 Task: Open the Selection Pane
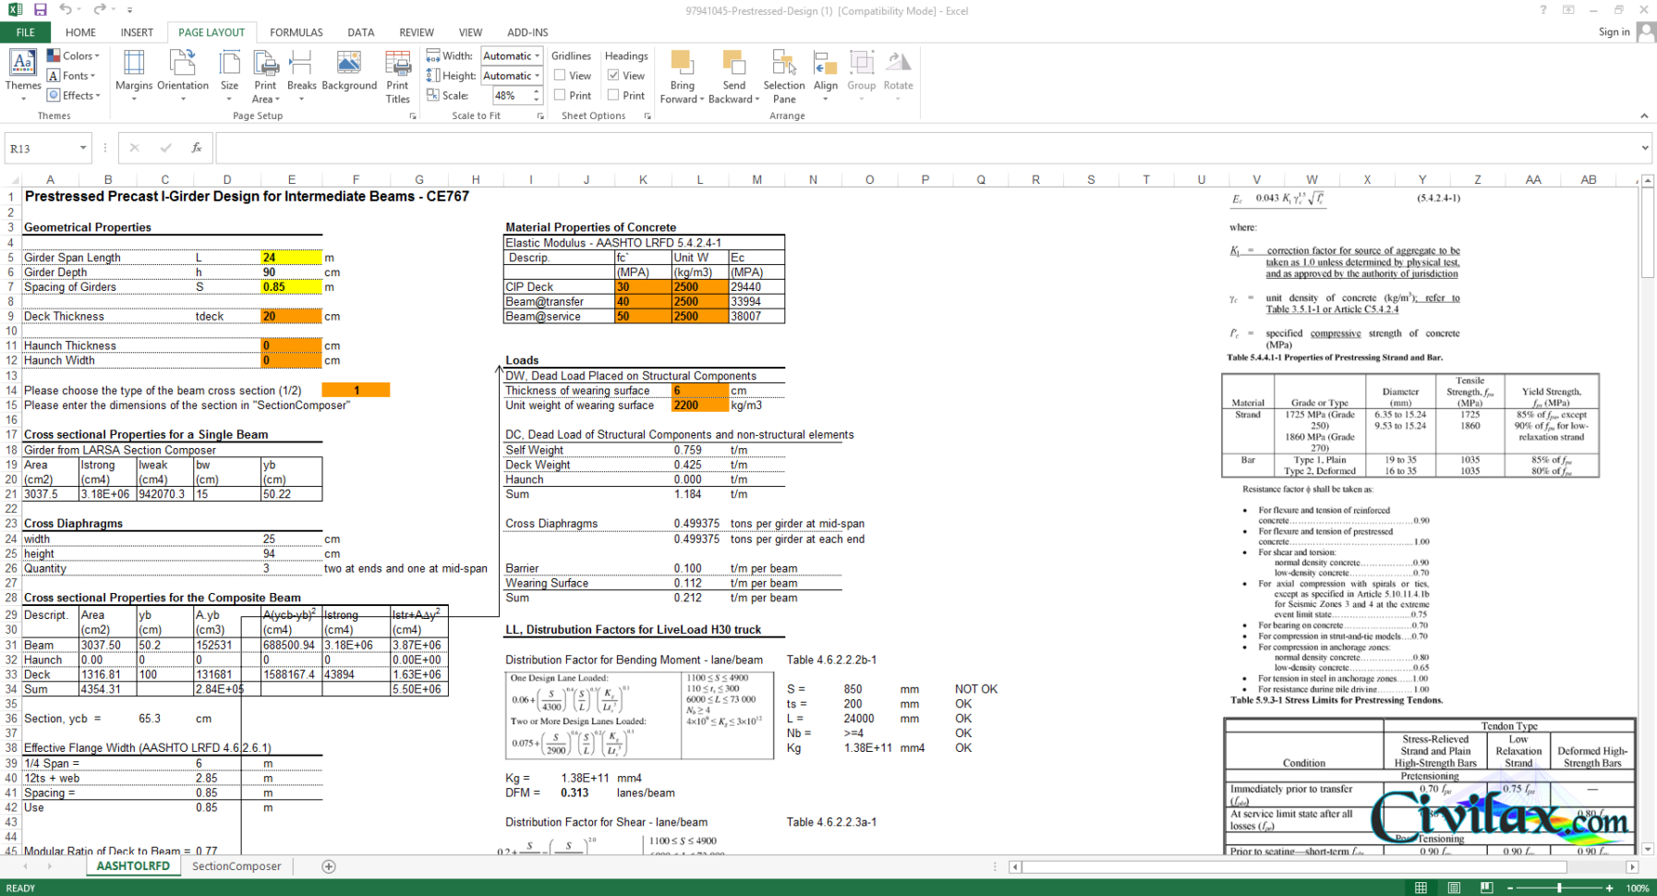point(784,76)
